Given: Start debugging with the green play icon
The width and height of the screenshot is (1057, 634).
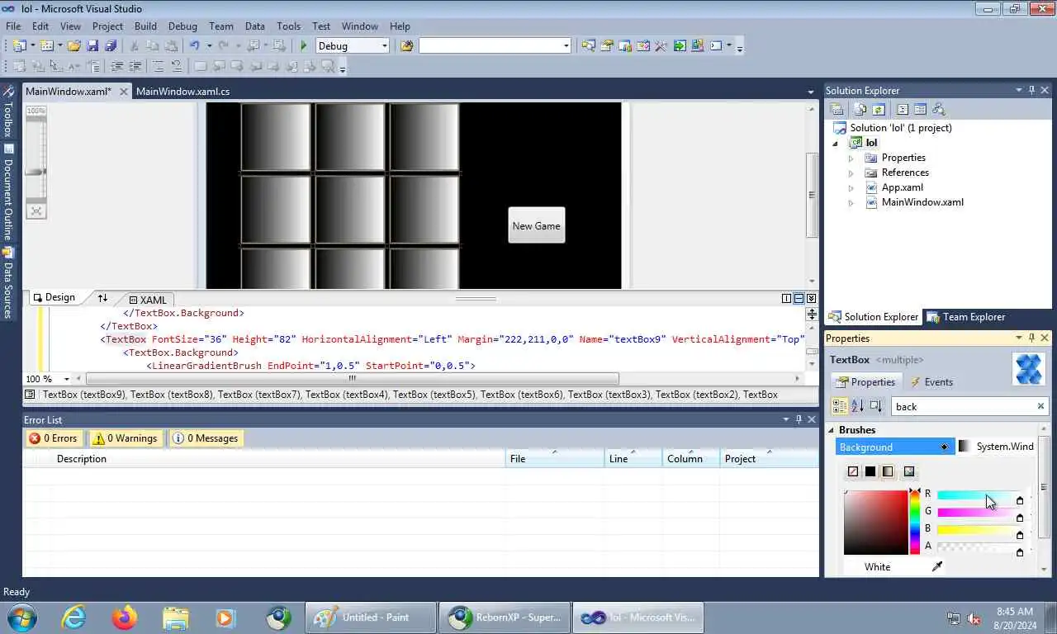Looking at the screenshot, I should tap(304, 46).
